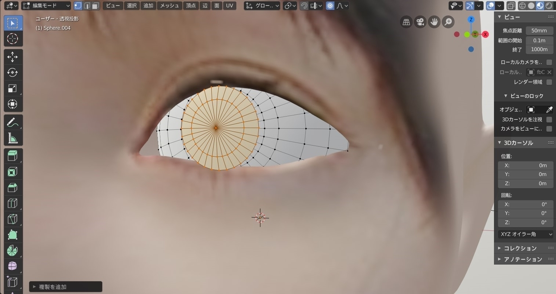
Task: Open the 追加 menu
Action: click(148, 6)
